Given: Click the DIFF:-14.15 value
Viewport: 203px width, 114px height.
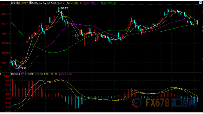Looking at the screenshot, I should [36, 74].
